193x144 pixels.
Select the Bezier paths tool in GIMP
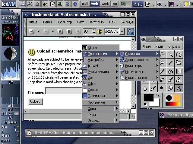coord(179,55)
